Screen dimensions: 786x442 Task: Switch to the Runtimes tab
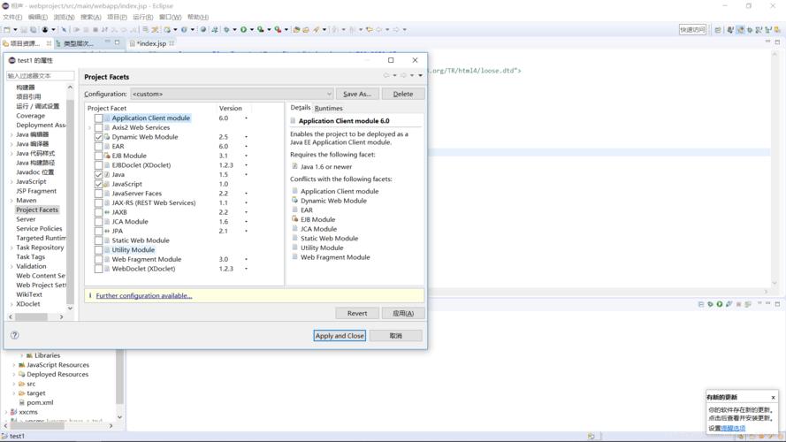tap(329, 108)
